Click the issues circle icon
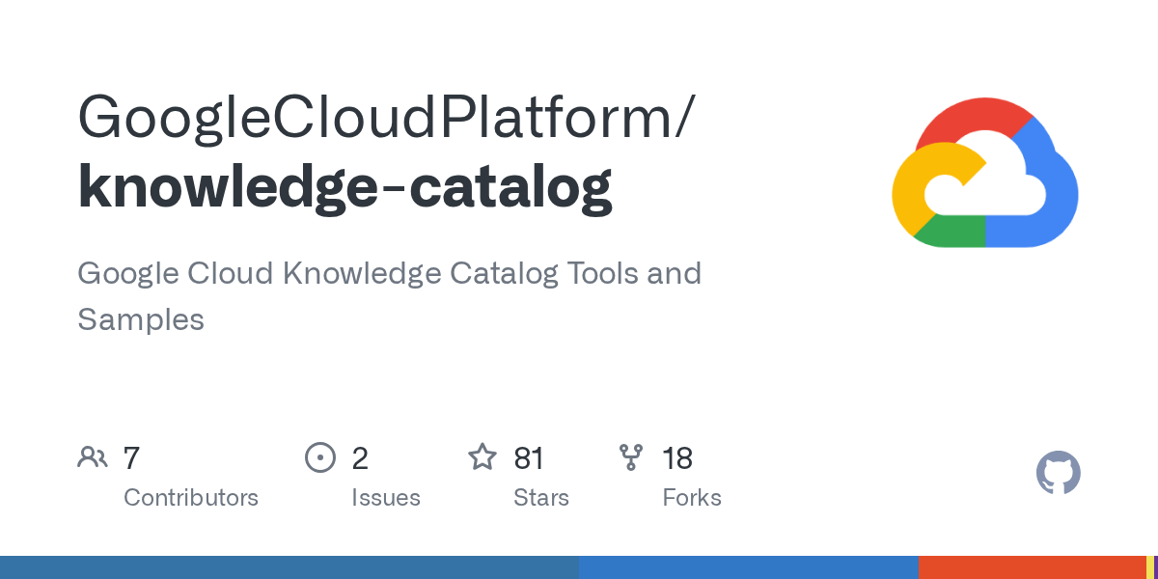Viewport: 1158px width, 579px height. click(x=319, y=457)
